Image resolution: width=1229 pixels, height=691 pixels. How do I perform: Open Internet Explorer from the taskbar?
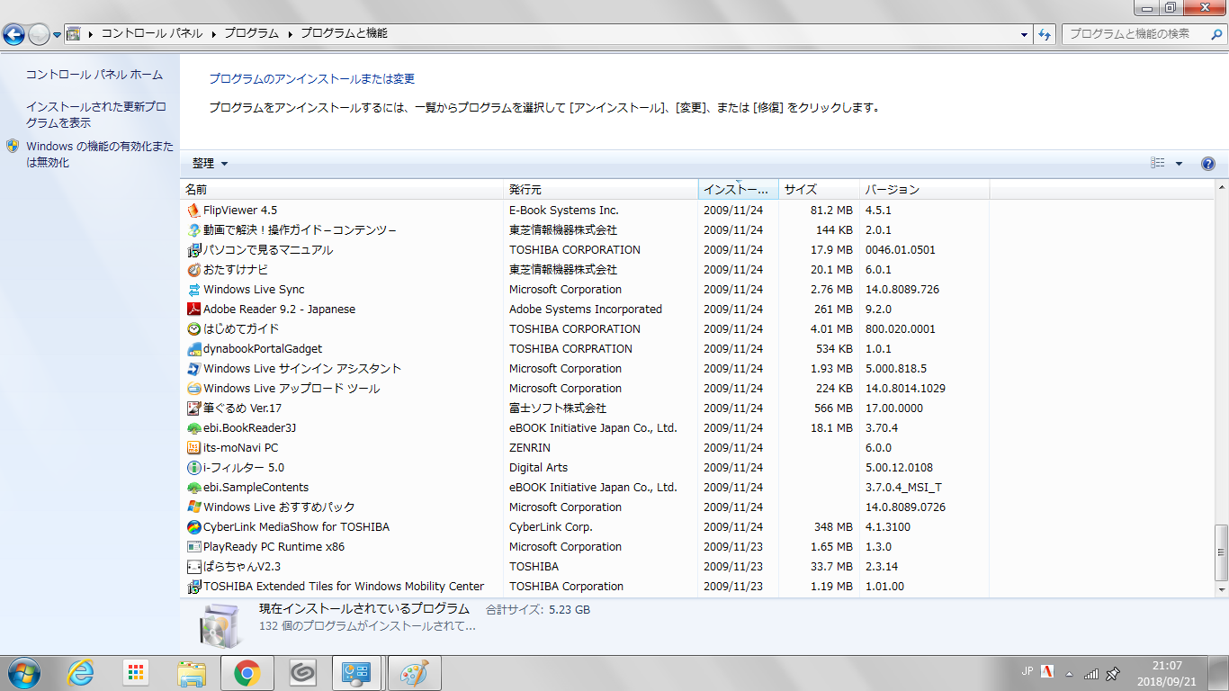81,672
